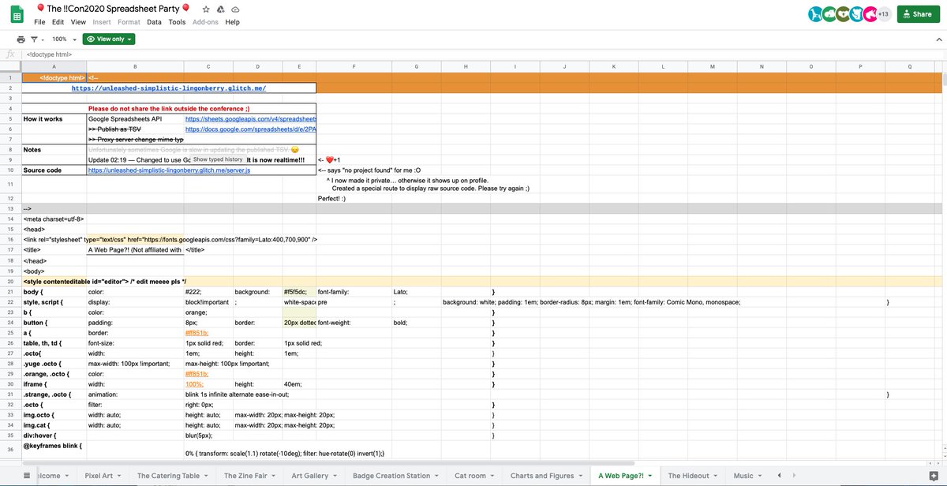
Task: Click the Show typed history tooltip
Action: 218,159
